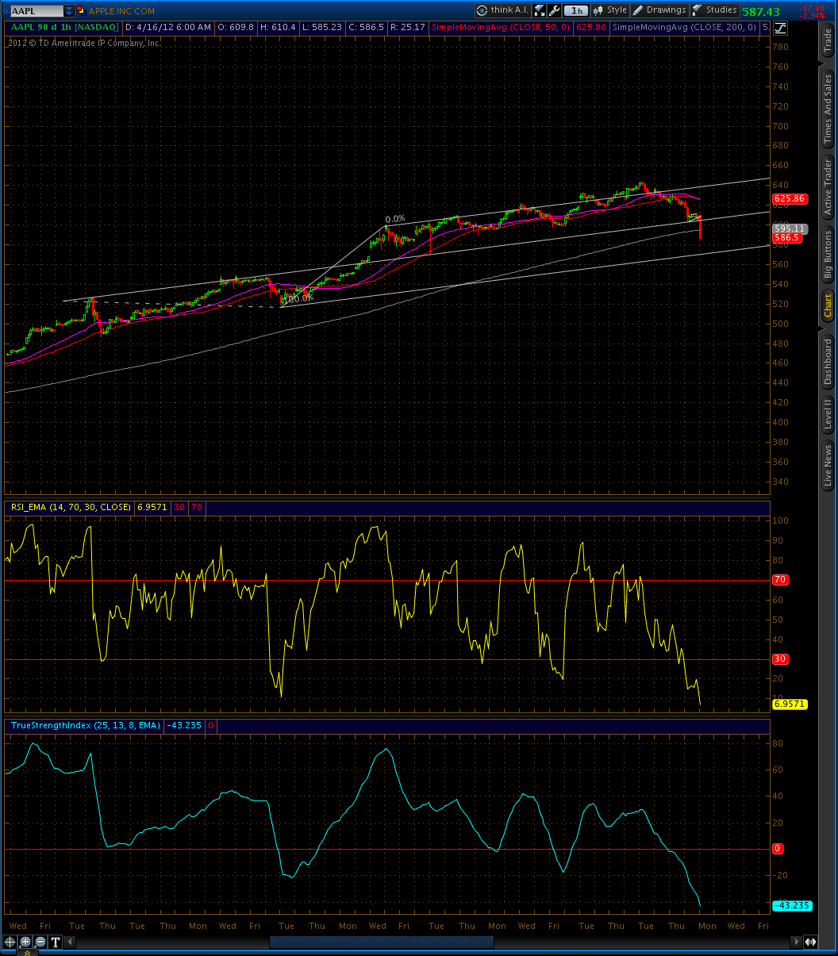Screen dimensions: 838x956
Task: Open the Live News side tab
Action: [x=828, y=465]
